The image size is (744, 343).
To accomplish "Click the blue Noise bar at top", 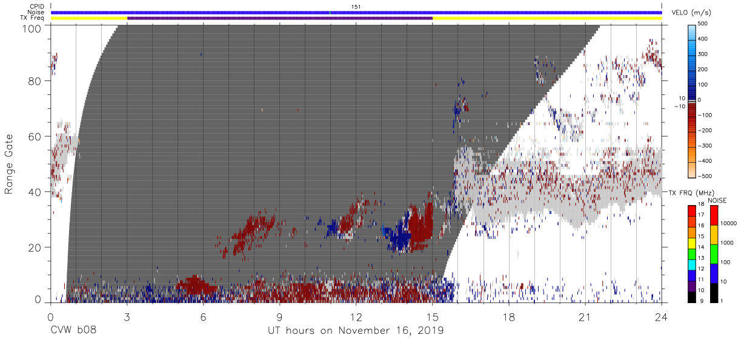I will [x=356, y=12].
